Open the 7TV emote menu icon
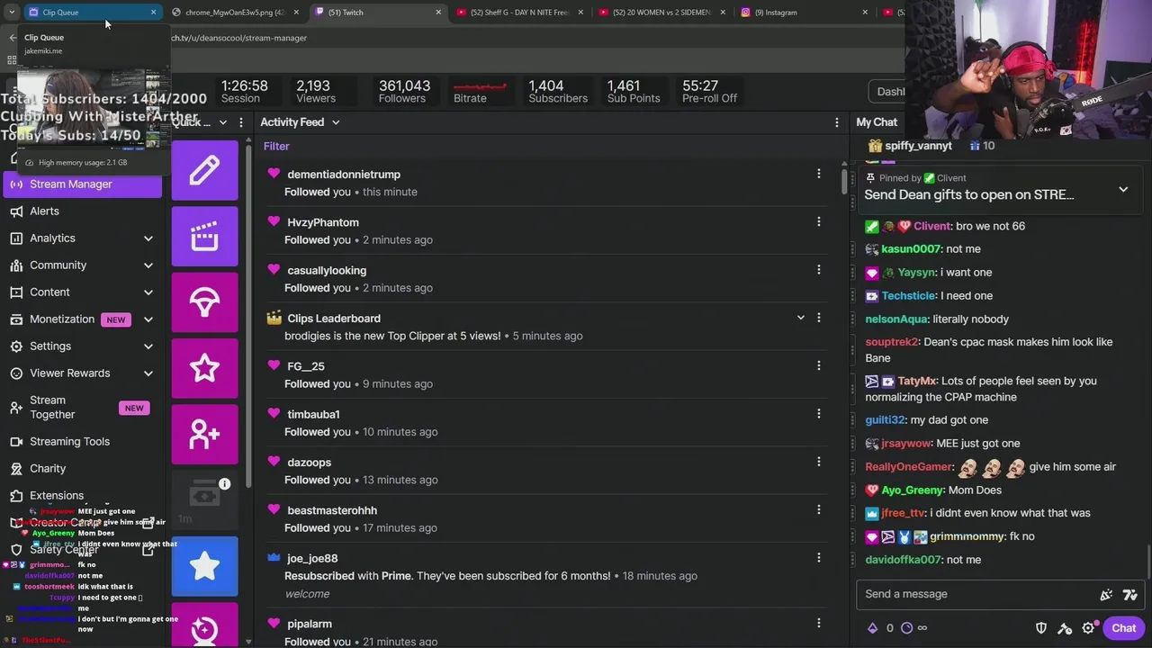1152x648 pixels. click(1130, 594)
